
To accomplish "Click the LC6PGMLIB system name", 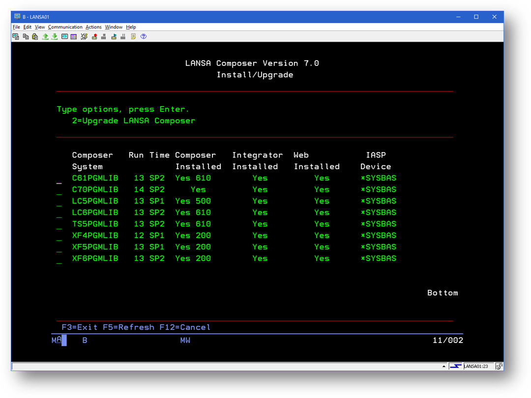I will 95,212.
